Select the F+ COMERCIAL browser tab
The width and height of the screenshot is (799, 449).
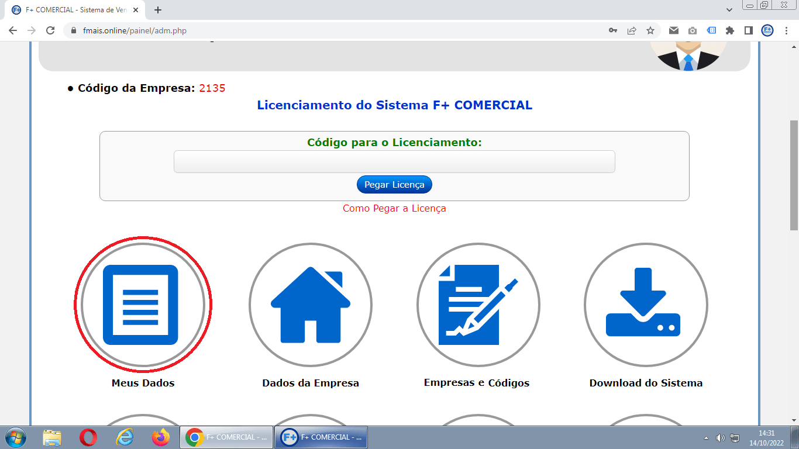pyautogui.click(x=75, y=10)
